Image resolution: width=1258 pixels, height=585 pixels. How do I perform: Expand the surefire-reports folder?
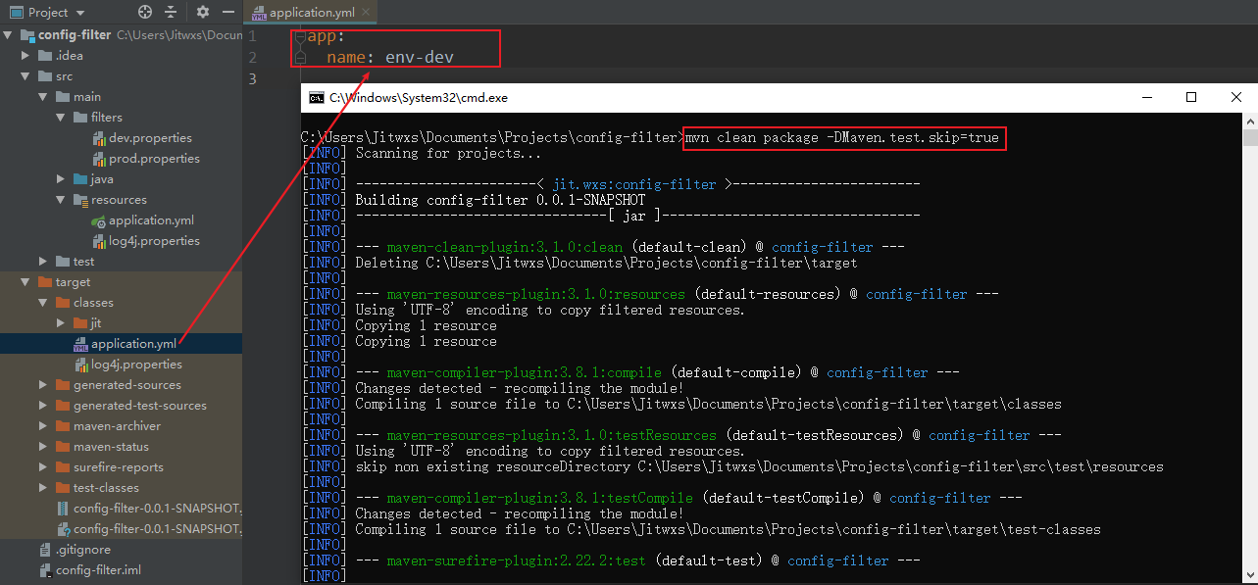coord(43,467)
